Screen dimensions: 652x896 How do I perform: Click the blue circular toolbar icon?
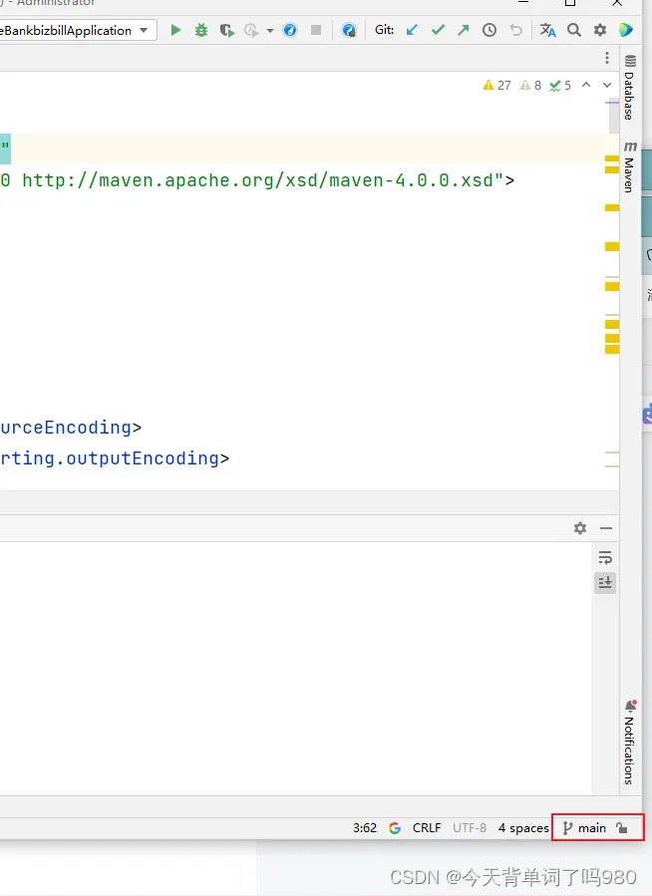[290, 30]
